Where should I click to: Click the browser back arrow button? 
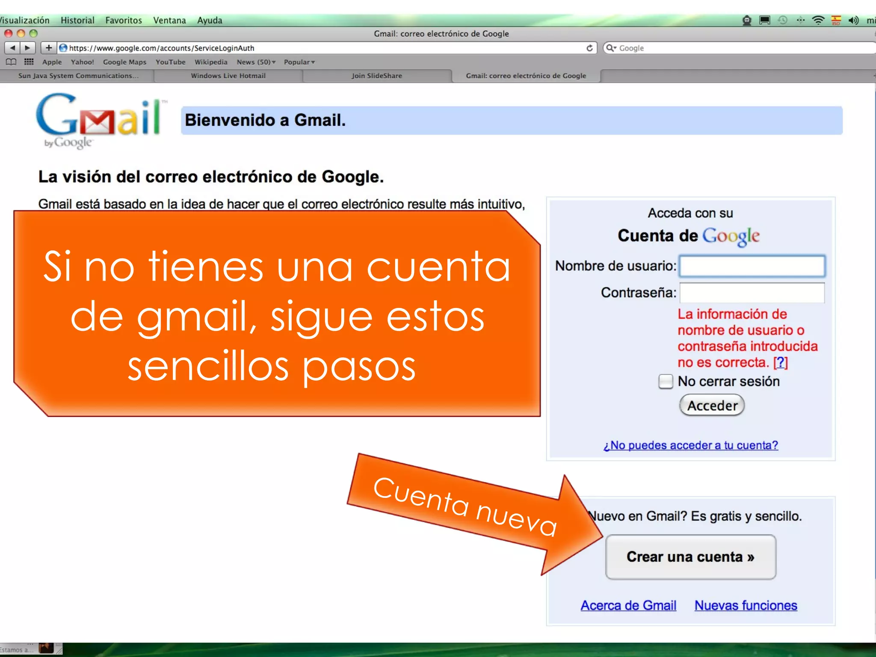coord(12,48)
